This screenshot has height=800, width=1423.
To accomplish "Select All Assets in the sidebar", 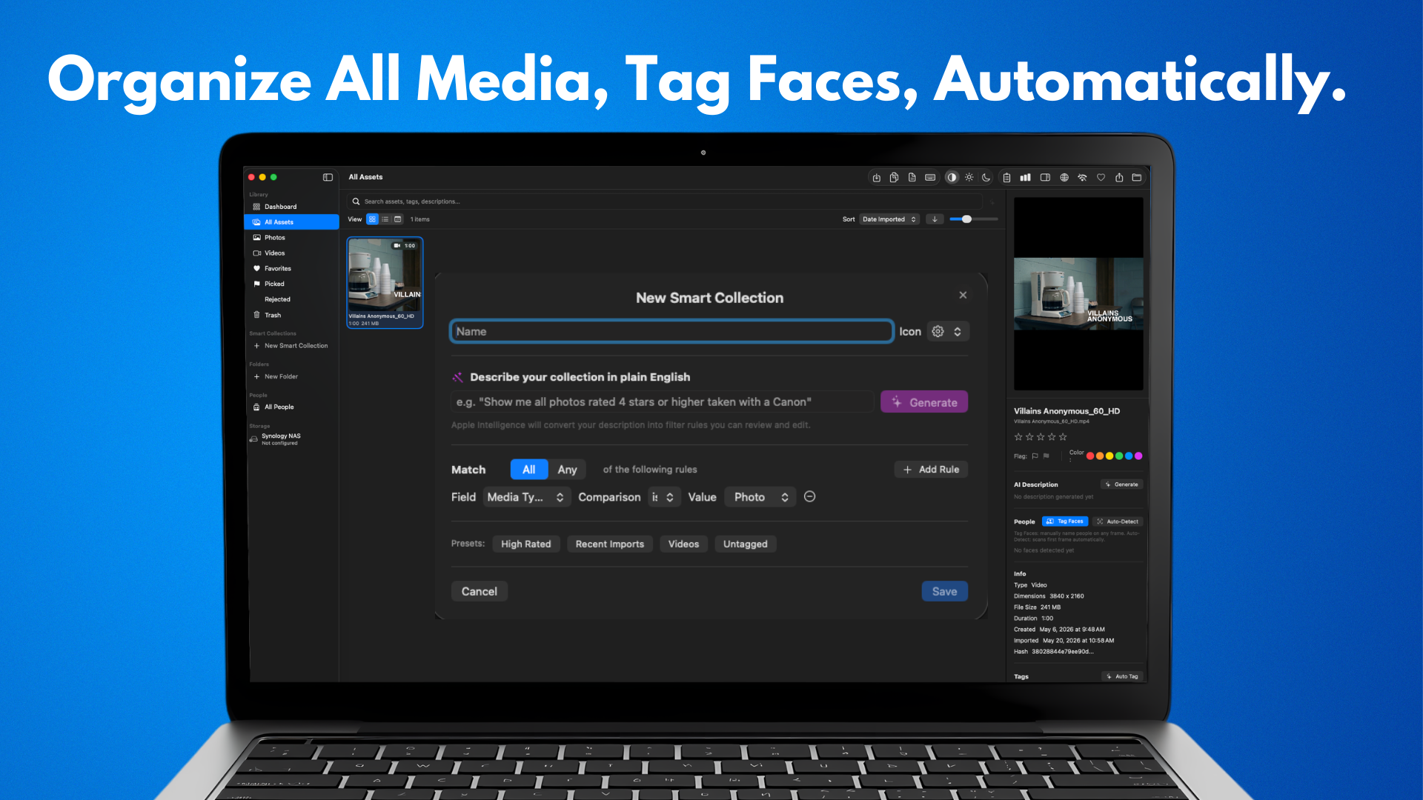I will [291, 222].
